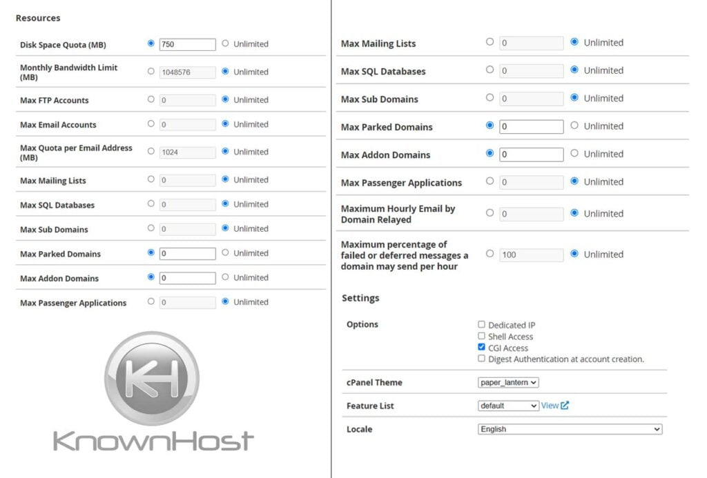Right panel: click Max Passenger Applications value field
This screenshot has width=707, height=478.
[532, 182]
